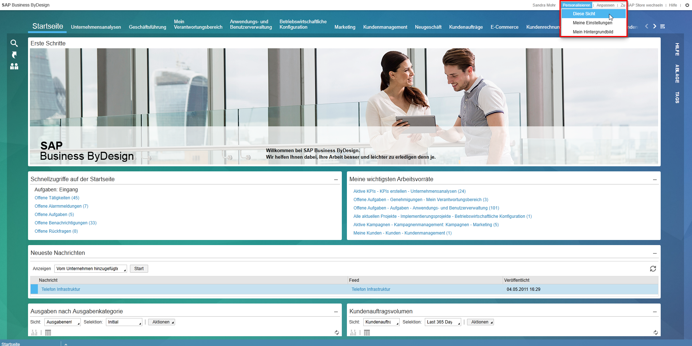Go to the Marketing tab
Screen dimensions: 692x346
(345, 27)
